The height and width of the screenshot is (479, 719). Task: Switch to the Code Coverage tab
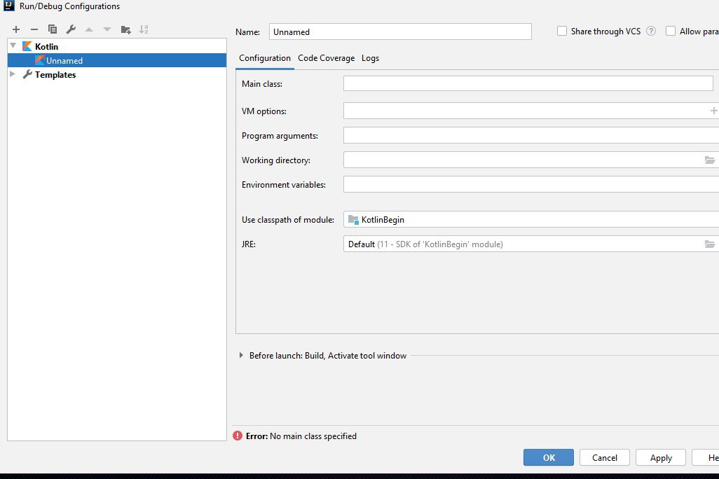tap(326, 58)
